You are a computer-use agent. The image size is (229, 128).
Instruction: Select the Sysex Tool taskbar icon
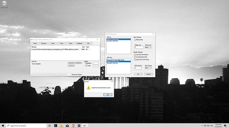click(x=85, y=126)
